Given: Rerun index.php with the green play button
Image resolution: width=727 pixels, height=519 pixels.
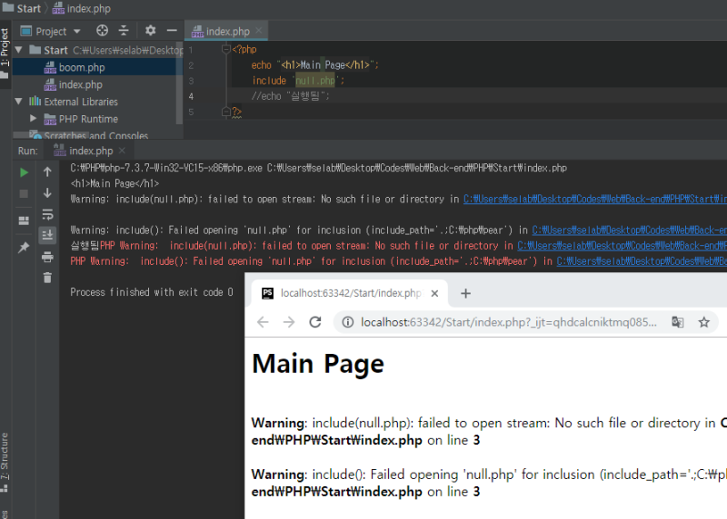Looking at the screenshot, I should pyautogui.click(x=25, y=171).
